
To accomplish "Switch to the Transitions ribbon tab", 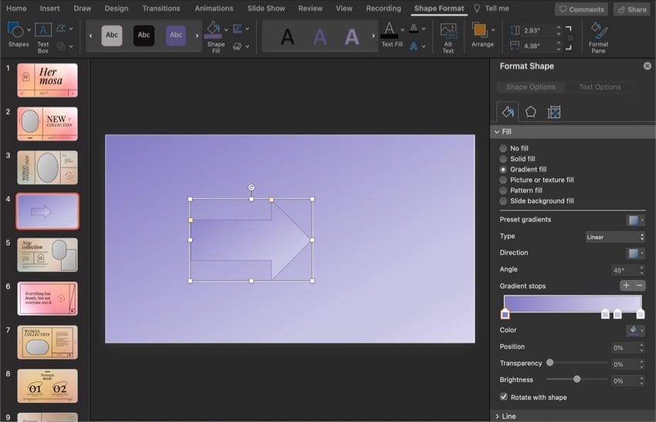I will (161, 8).
